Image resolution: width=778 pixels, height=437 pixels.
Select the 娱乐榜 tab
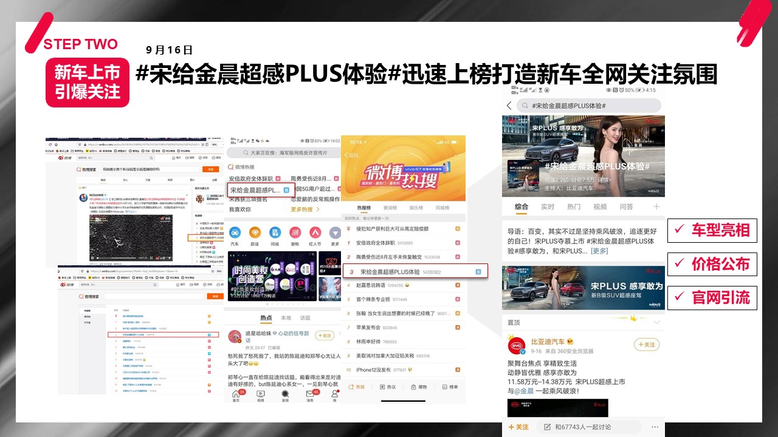416,208
